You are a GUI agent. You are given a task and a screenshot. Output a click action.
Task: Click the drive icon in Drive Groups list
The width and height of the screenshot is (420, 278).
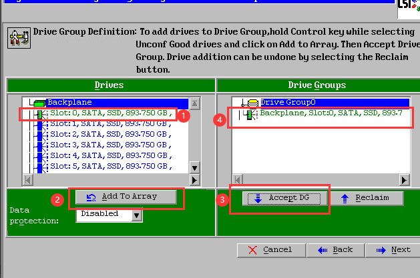(x=250, y=114)
